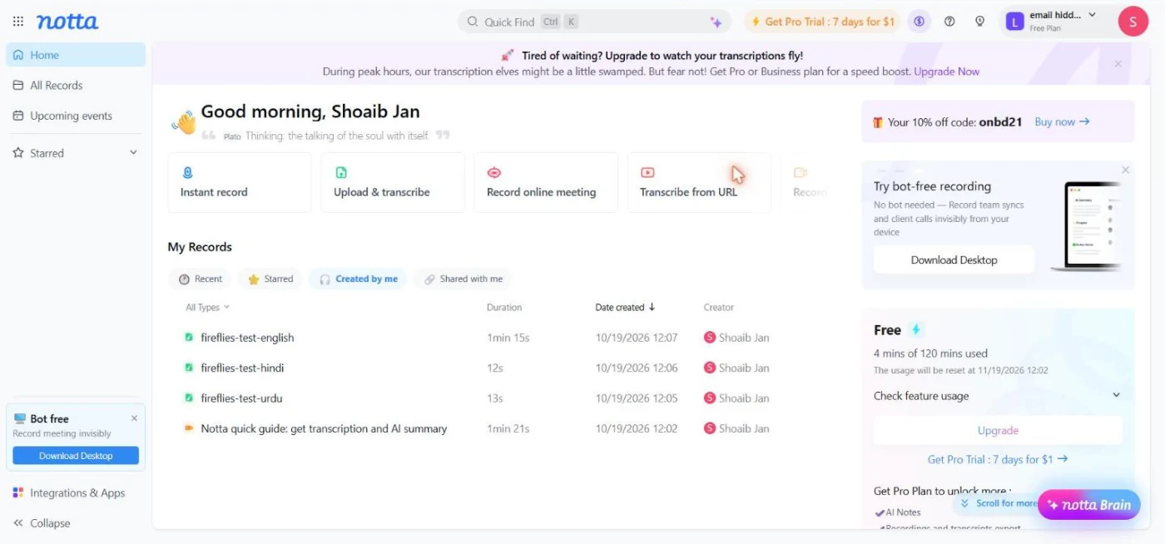The width and height of the screenshot is (1165, 544).
Task: Click the Instant record card
Action: (x=240, y=182)
